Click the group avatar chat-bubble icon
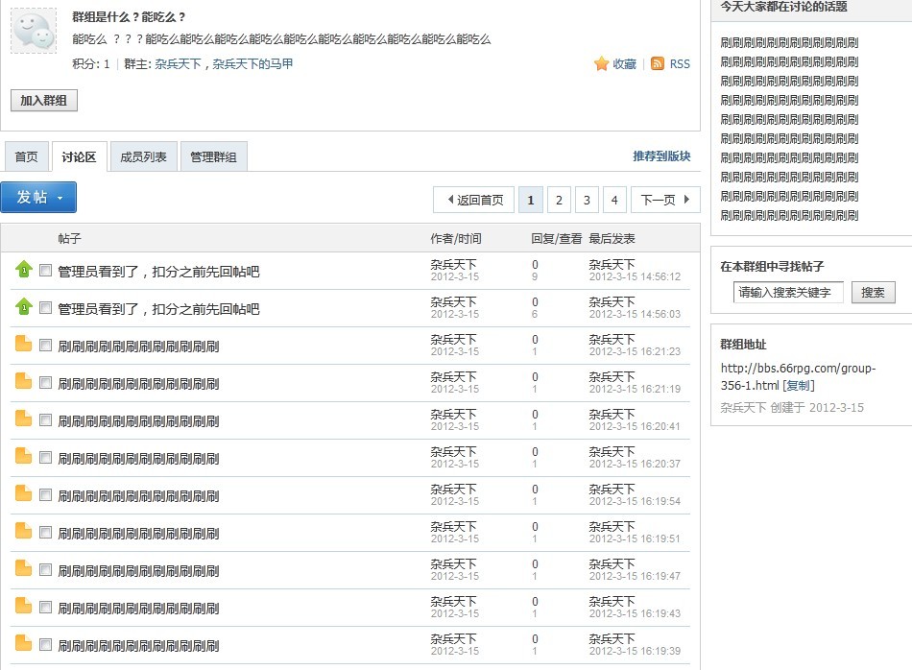The image size is (912, 670). click(34, 31)
